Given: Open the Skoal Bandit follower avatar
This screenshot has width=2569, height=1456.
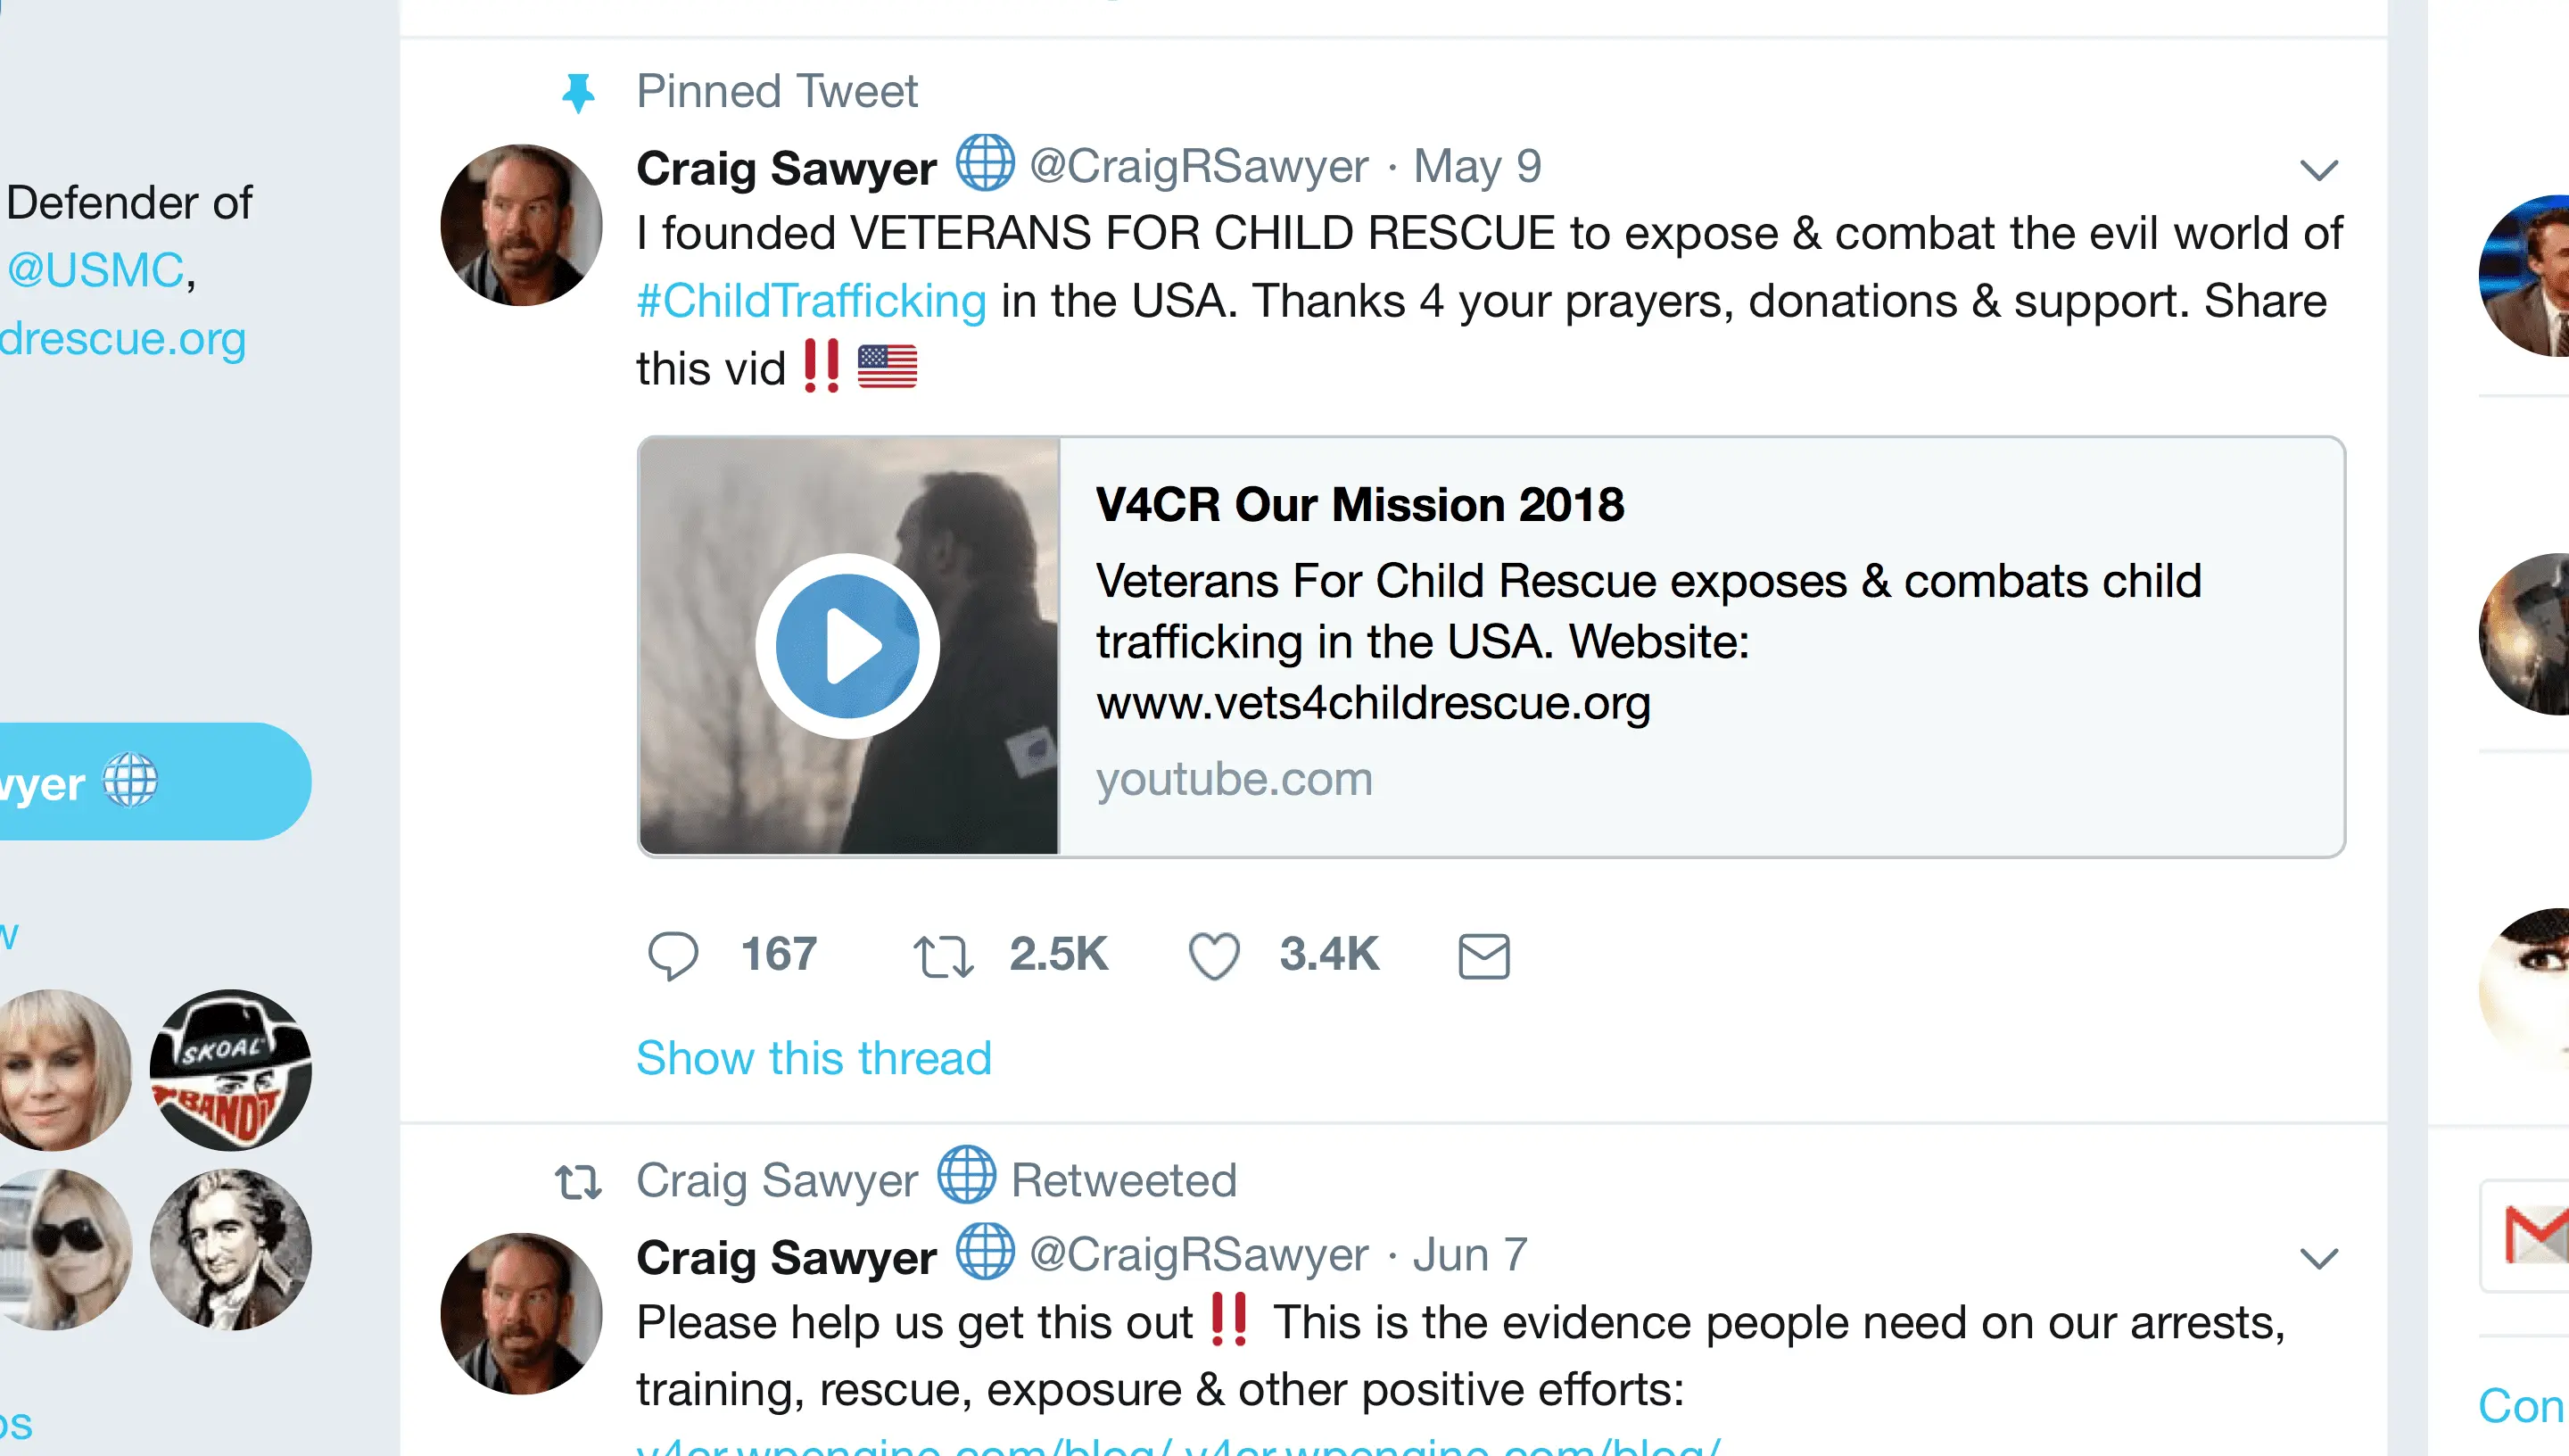Looking at the screenshot, I should pos(231,1069).
